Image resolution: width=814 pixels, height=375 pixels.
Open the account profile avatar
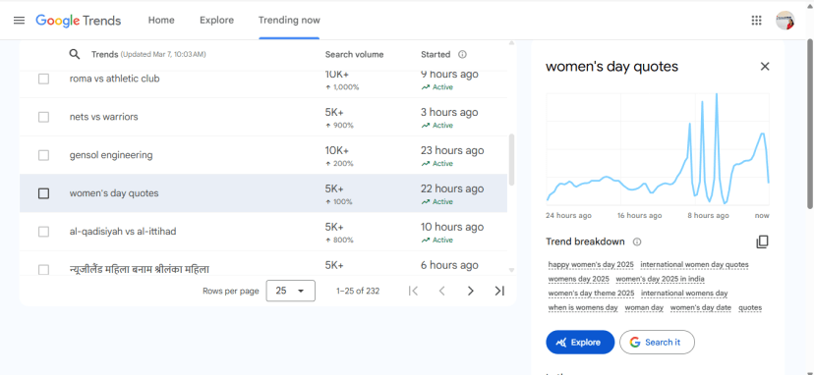tap(785, 21)
